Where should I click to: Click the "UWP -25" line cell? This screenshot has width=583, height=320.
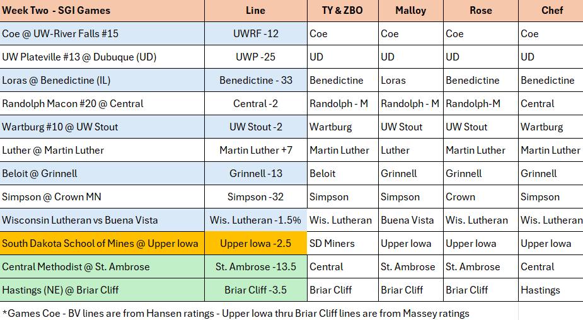coord(255,57)
